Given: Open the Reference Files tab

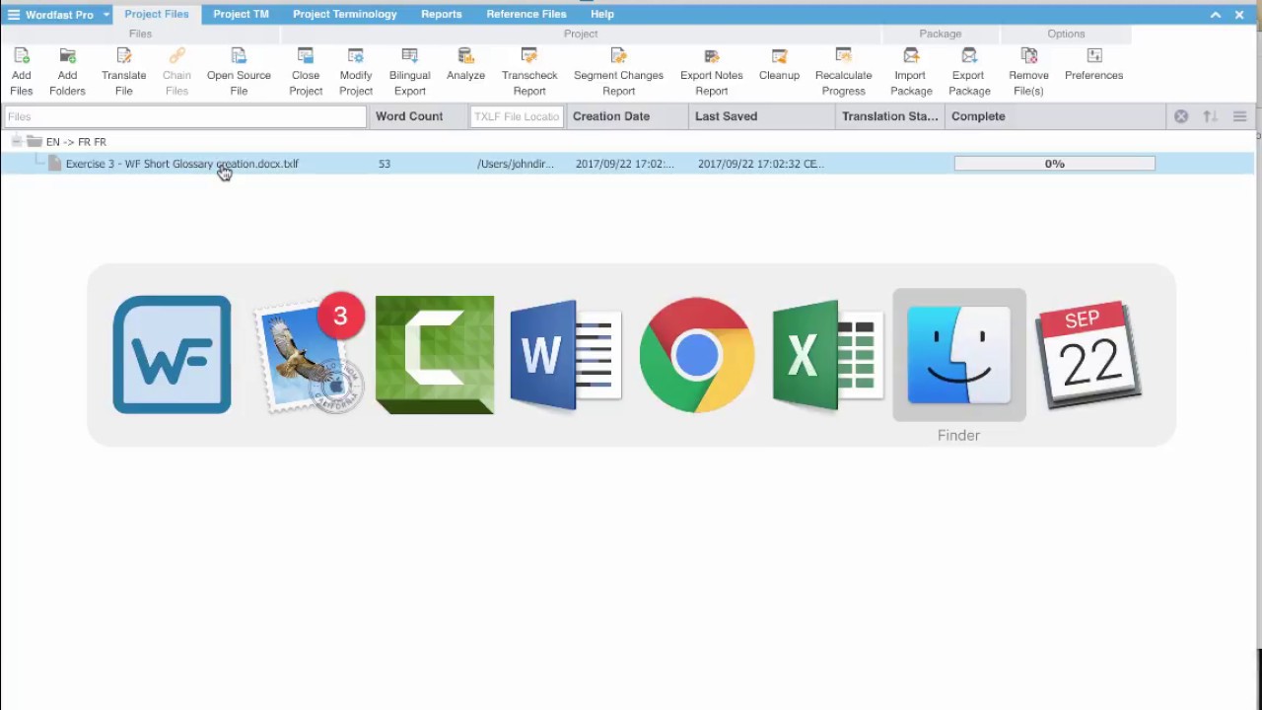Looking at the screenshot, I should click(x=526, y=15).
